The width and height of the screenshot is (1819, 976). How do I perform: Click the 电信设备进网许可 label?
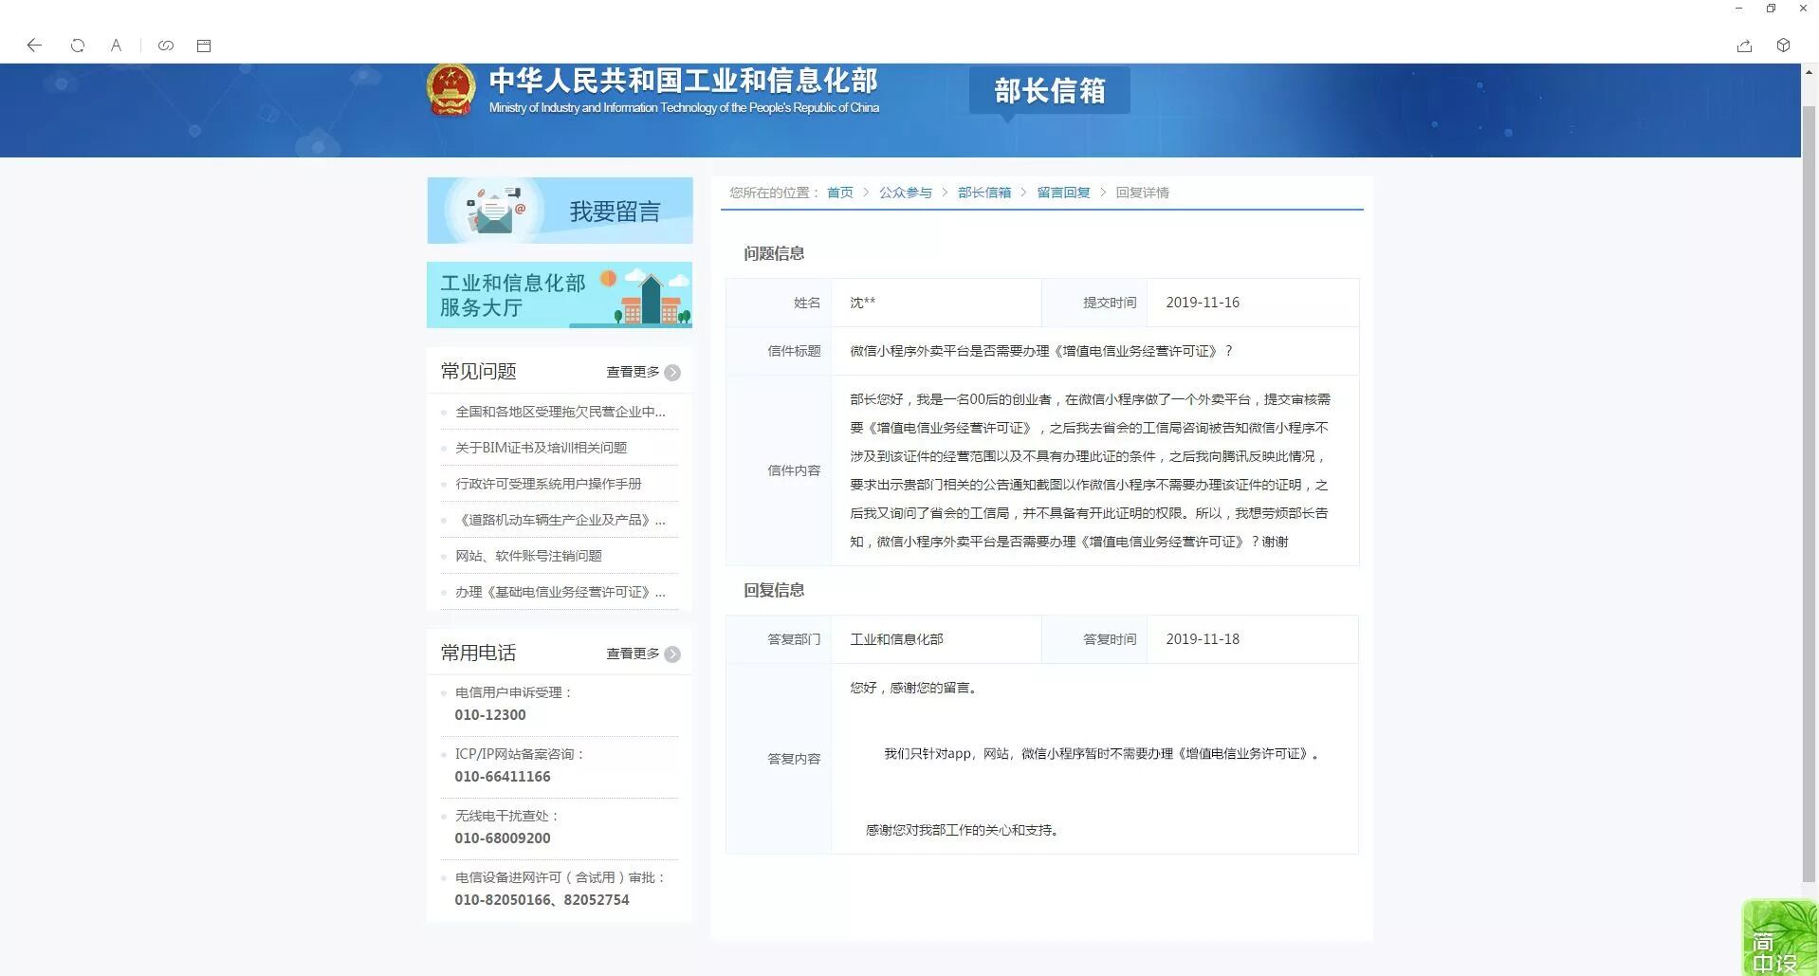[x=560, y=877]
